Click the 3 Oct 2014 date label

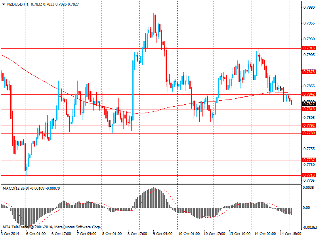point(10,233)
